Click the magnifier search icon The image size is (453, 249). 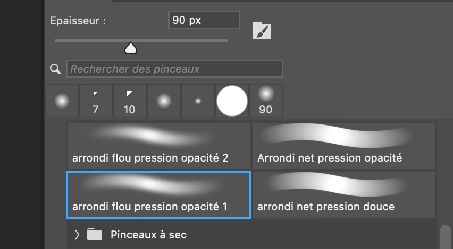pos(55,69)
